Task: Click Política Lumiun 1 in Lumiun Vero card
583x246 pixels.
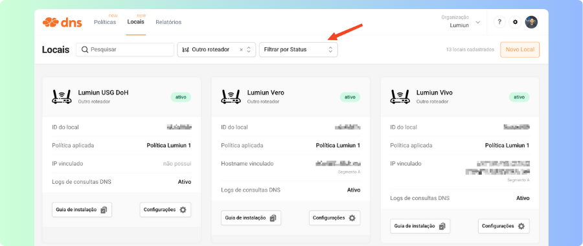Action: point(338,145)
